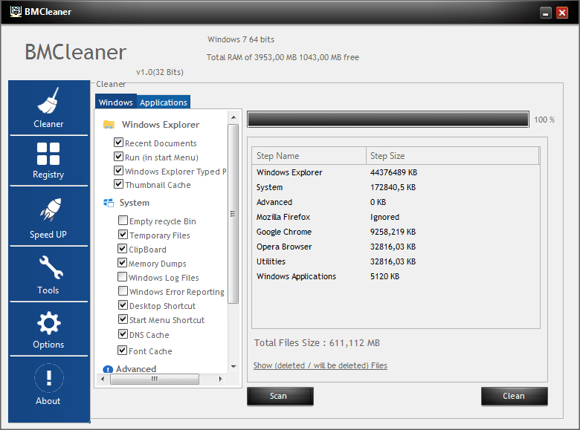The height and width of the screenshot is (430, 580).
Task: Click the list's scroll up arrow
Action: coord(233,117)
